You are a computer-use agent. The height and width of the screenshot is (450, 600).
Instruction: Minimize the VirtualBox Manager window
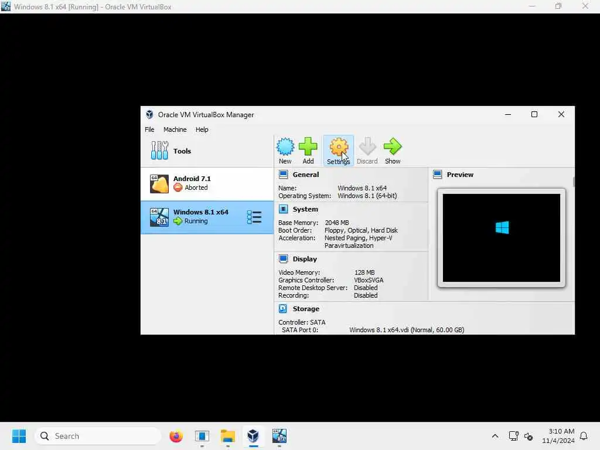click(508, 114)
